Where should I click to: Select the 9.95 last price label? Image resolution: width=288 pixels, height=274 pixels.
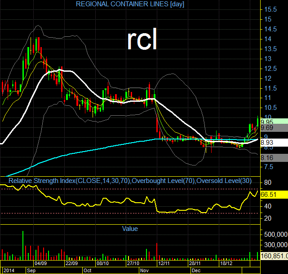click(274, 122)
